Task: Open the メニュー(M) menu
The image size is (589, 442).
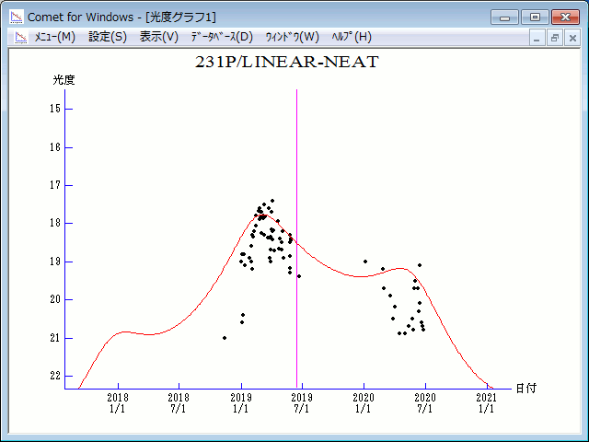Action: click(55, 37)
